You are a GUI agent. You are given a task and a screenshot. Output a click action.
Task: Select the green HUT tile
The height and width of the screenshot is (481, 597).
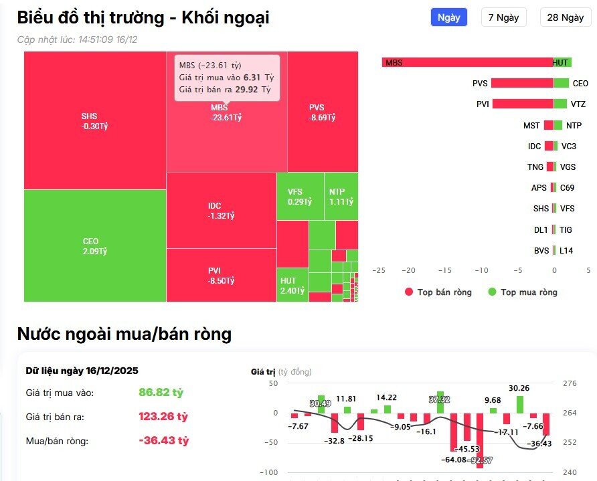tap(291, 284)
